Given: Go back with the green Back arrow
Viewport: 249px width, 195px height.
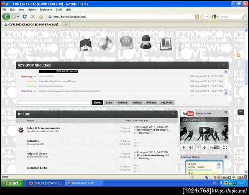Looking at the screenshot, I should [6, 17].
